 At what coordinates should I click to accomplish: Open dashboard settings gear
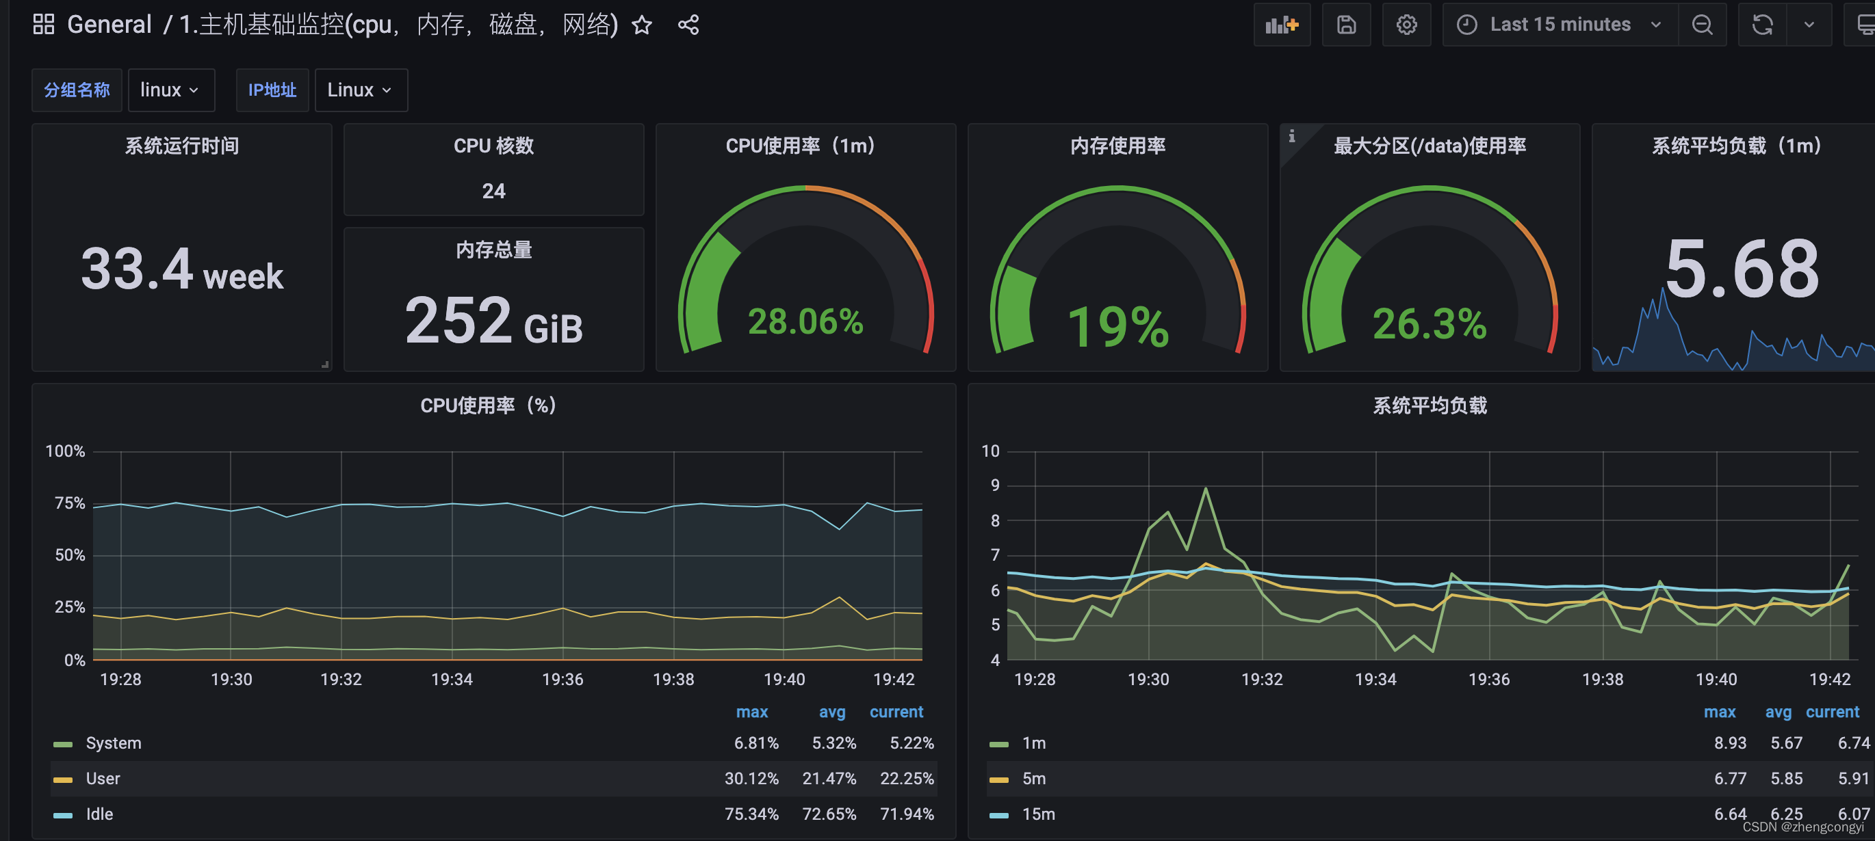point(1406,25)
